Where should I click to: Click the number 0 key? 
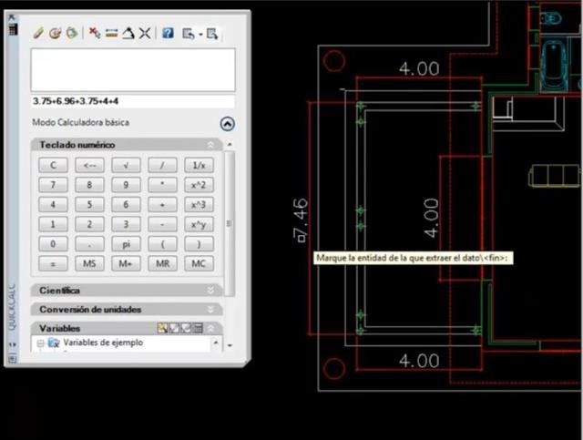point(53,244)
